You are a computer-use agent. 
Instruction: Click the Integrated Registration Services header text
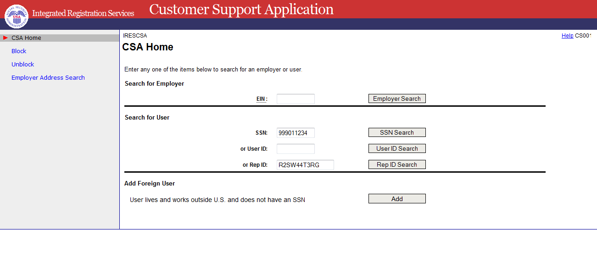tap(83, 13)
